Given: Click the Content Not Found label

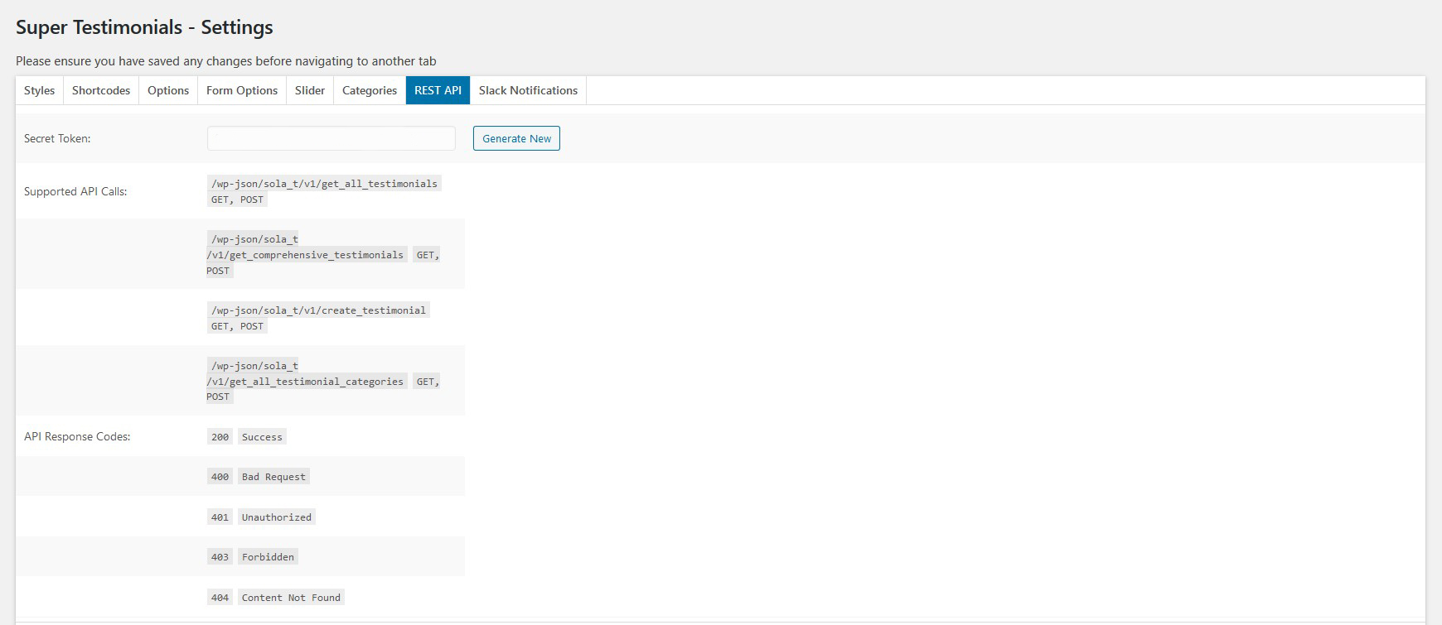Looking at the screenshot, I should [x=291, y=598].
